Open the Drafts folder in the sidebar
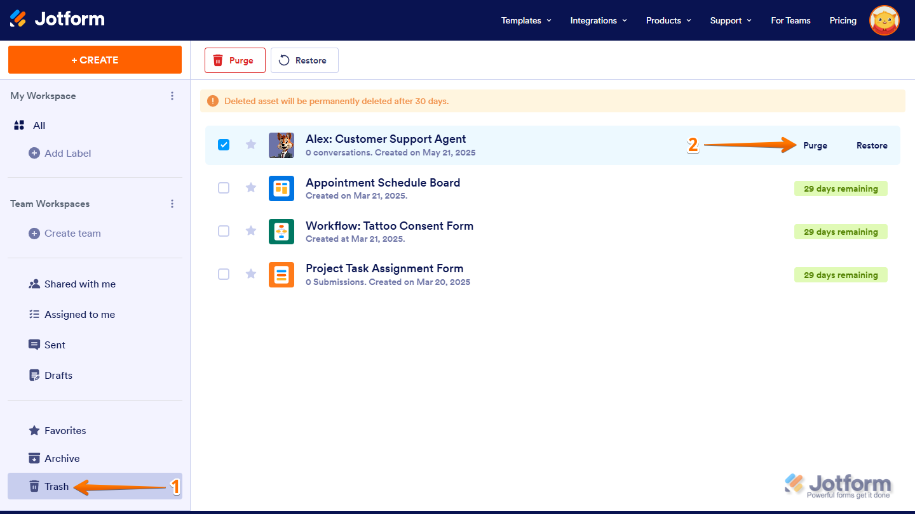Image resolution: width=915 pixels, height=514 pixels. point(58,375)
